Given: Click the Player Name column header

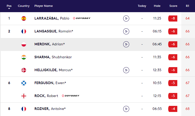Looking at the screenshot, I should pos(44,6).
